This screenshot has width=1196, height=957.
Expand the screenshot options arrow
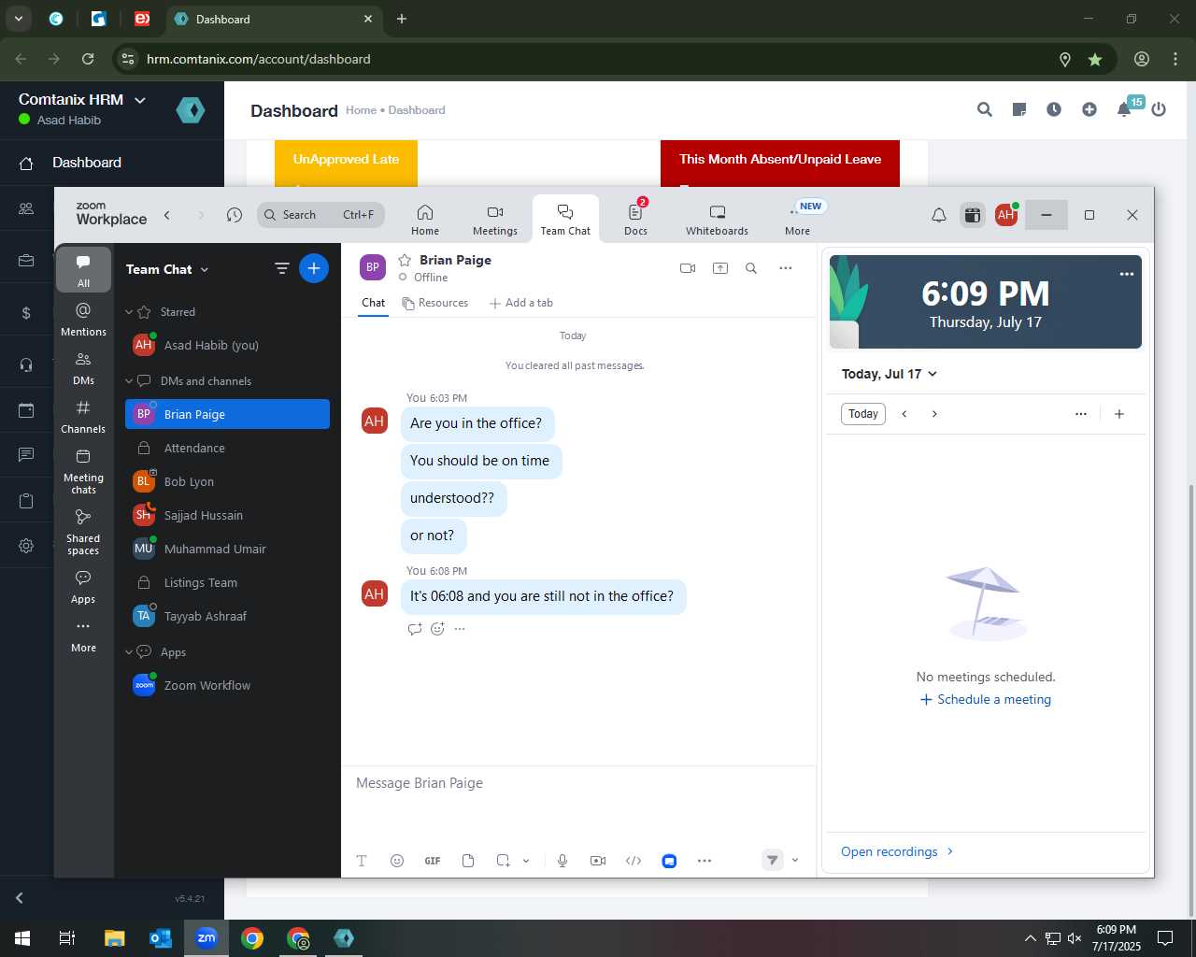(x=526, y=861)
